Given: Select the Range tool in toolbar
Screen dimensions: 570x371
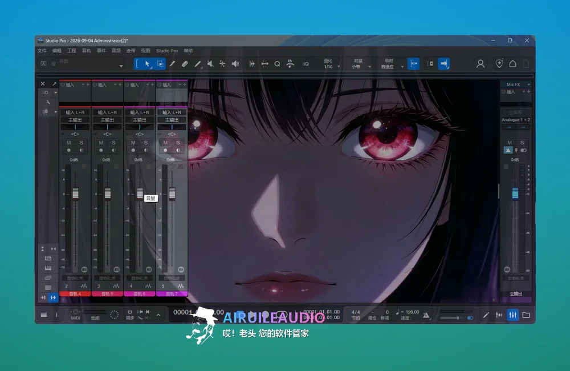Looking at the screenshot, I should pos(160,64).
